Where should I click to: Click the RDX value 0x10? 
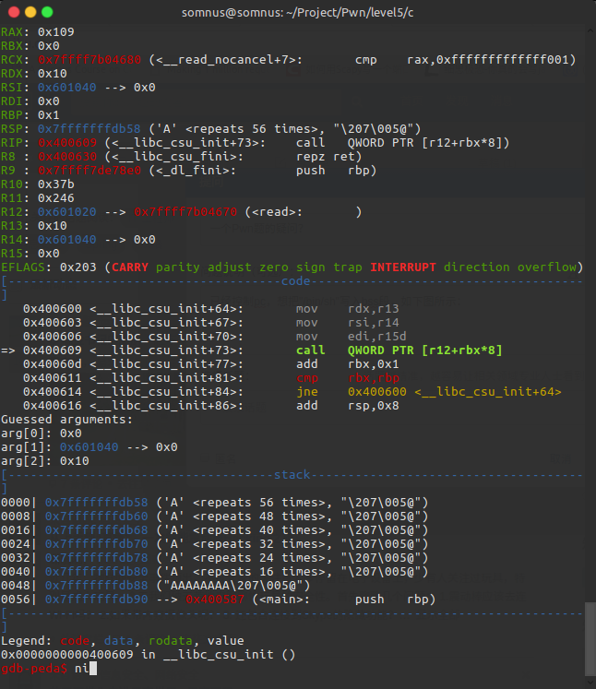53,74
